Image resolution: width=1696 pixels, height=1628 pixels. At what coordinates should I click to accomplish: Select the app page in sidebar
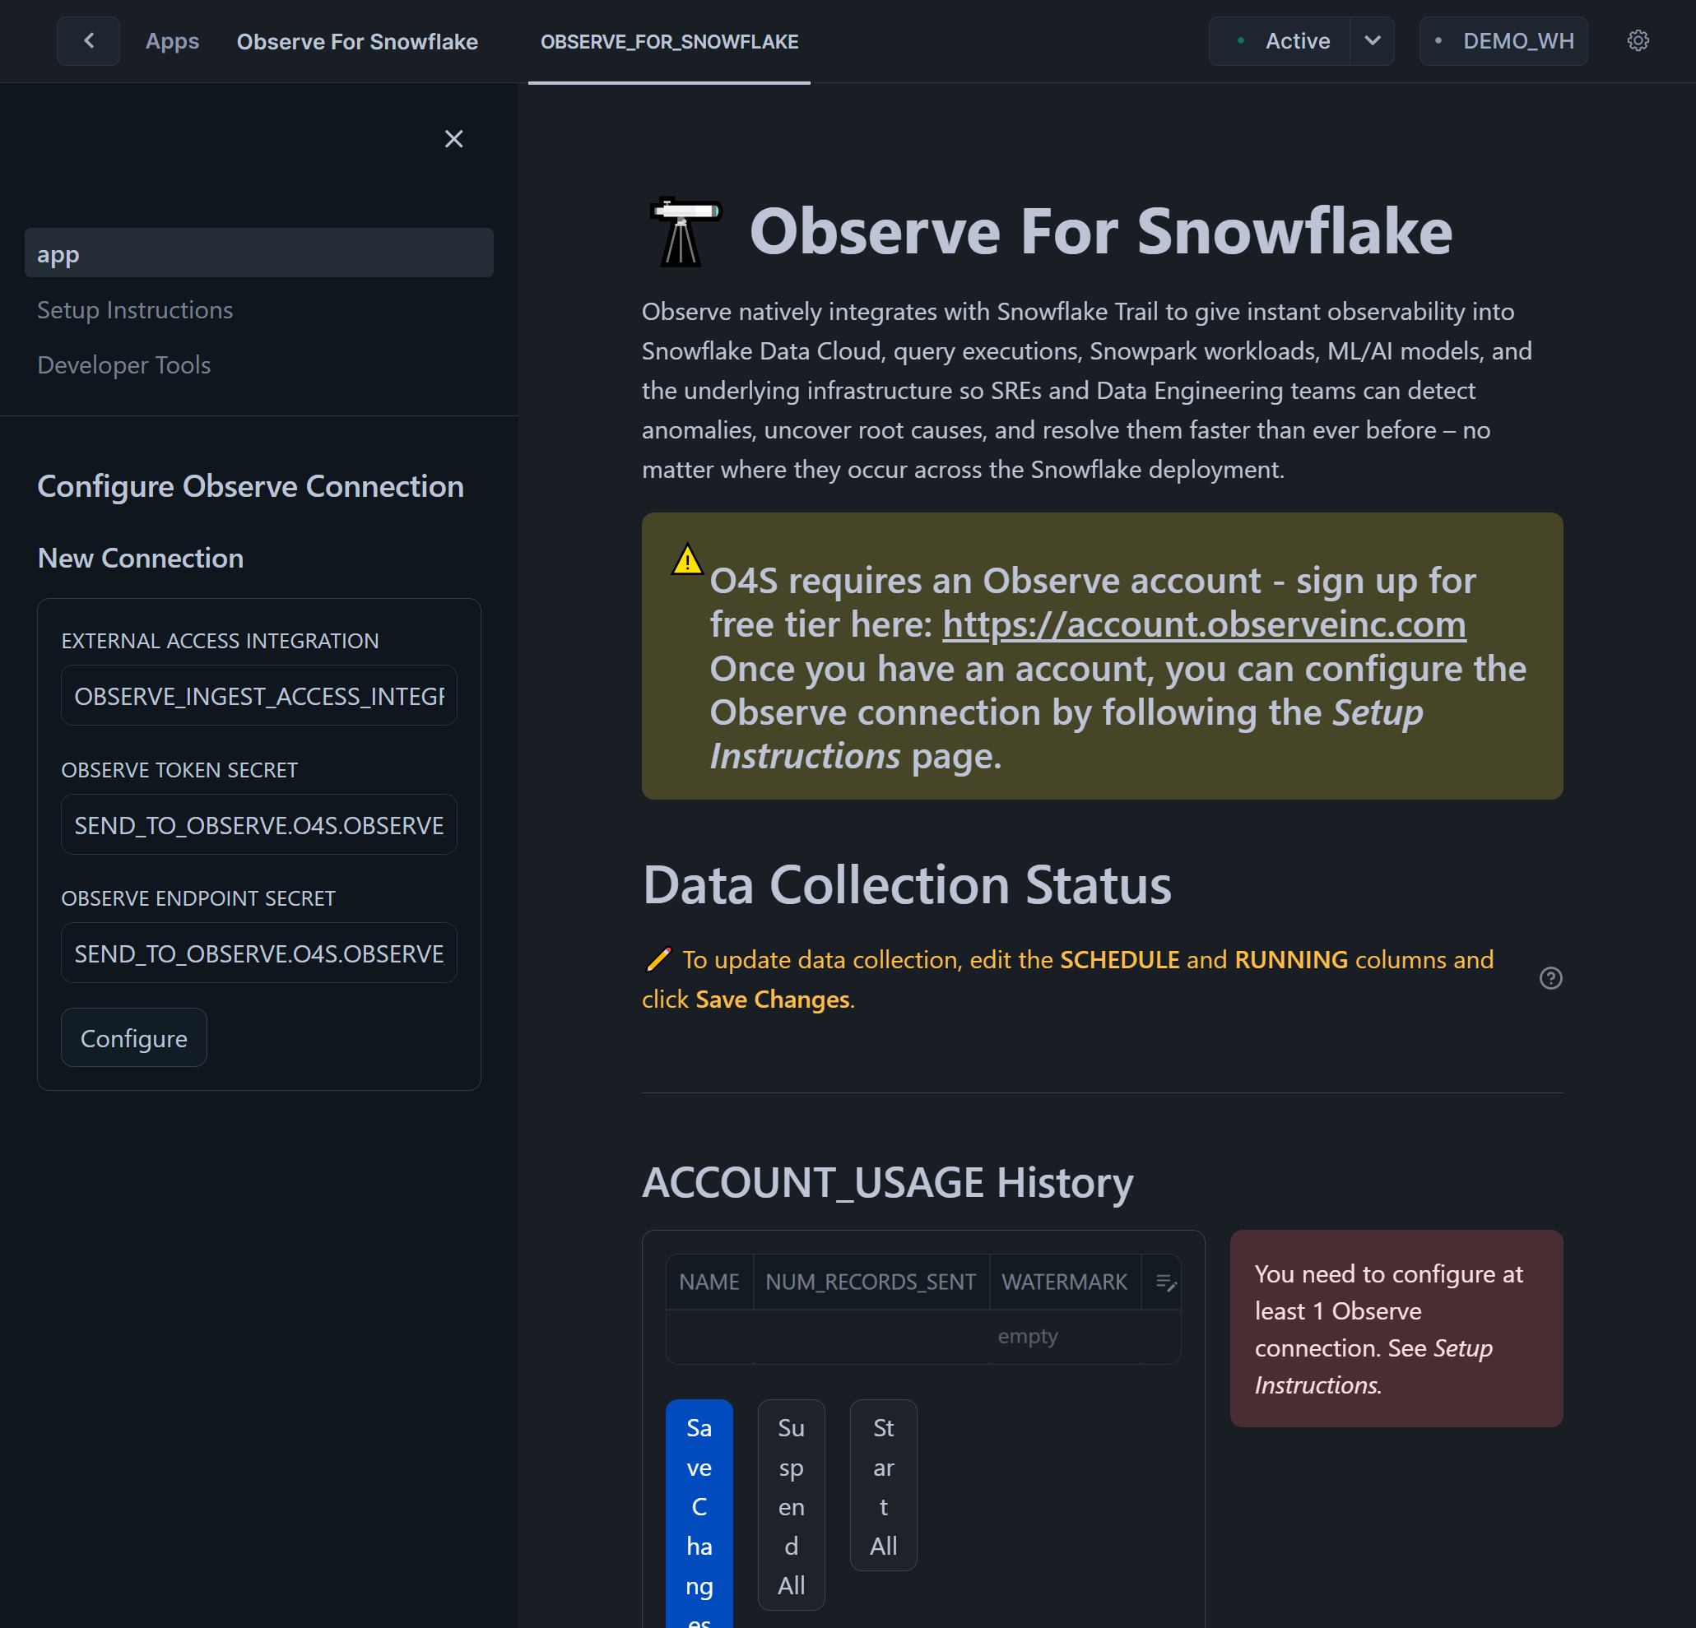(x=258, y=253)
